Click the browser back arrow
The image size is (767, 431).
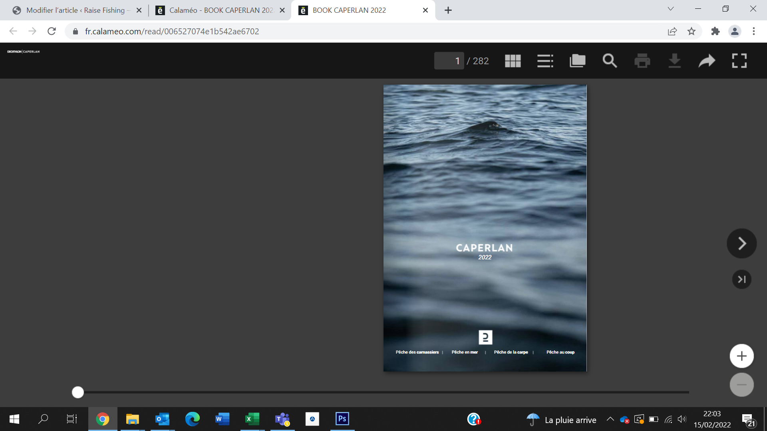pos(13,31)
